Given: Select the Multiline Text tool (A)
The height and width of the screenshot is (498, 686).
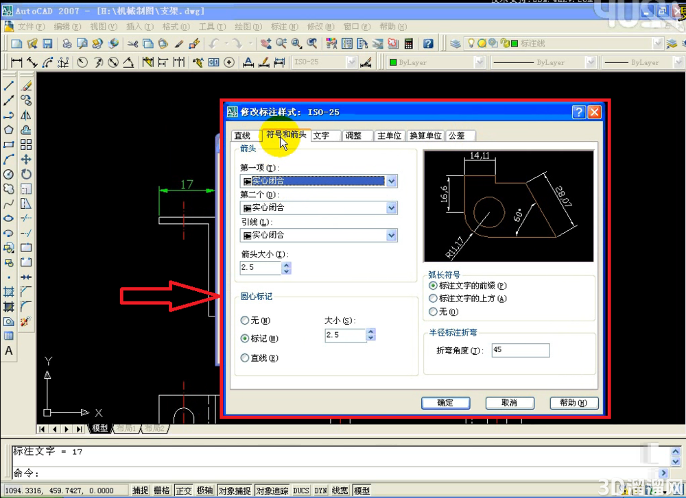Looking at the screenshot, I should click(x=9, y=351).
